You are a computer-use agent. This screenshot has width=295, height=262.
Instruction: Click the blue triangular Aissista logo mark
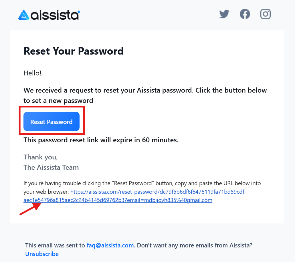pyautogui.click(x=24, y=15)
